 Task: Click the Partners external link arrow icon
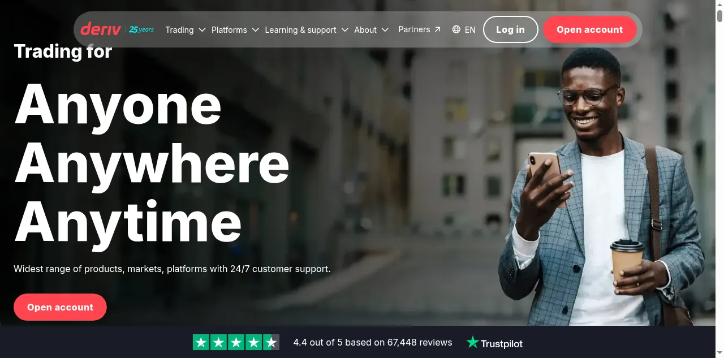(437, 29)
